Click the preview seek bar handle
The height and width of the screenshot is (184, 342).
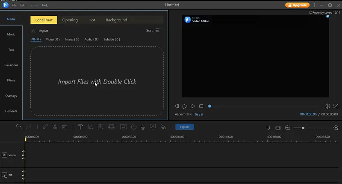pyautogui.click(x=209, y=106)
